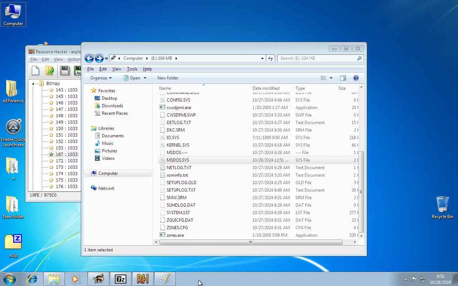Select Favorites in navigation pane

[x=107, y=91]
